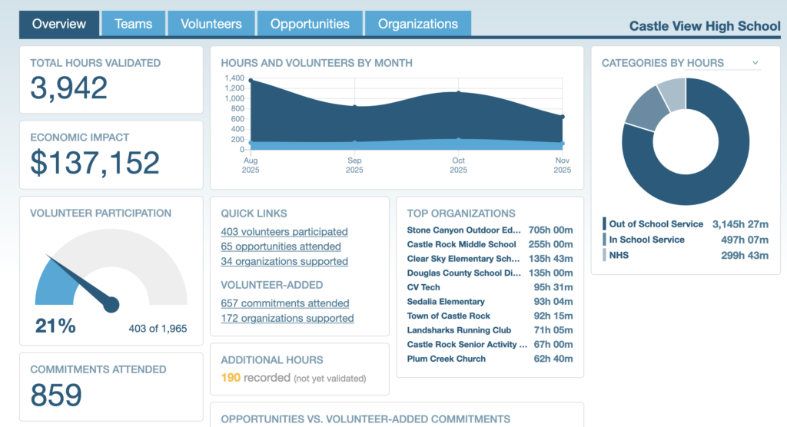The image size is (787, 427).
Task: Click the Aug 2025 hours data point
Action: (x=251, y=81)
